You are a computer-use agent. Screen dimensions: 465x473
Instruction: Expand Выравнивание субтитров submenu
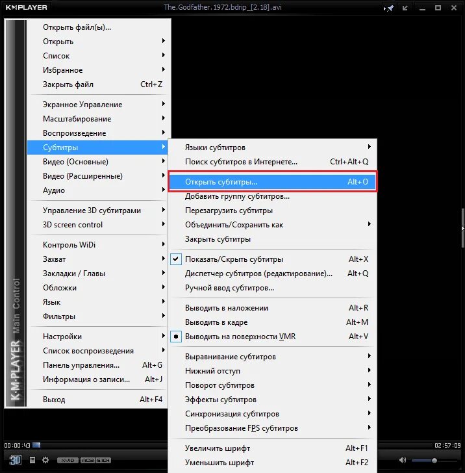point(272,357)
